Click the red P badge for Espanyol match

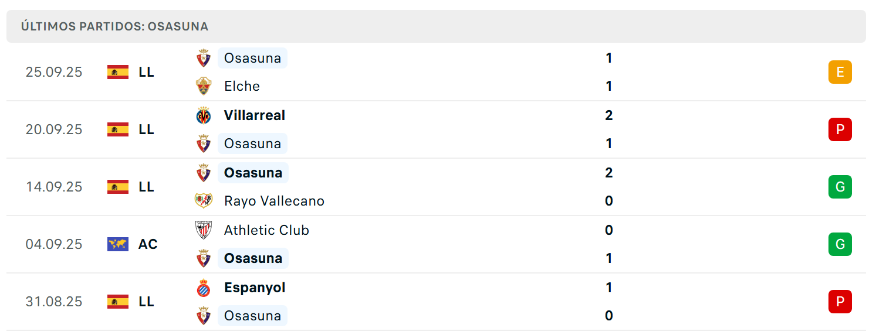tap(840, 302)
